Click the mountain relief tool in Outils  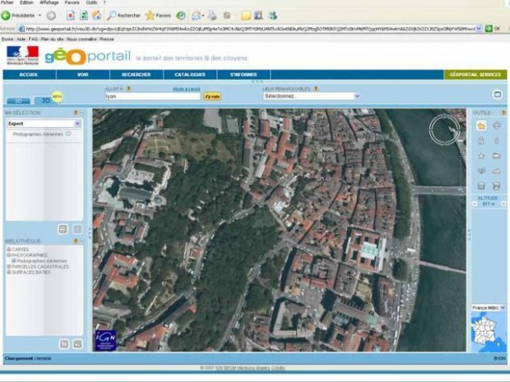click(496, 171)
